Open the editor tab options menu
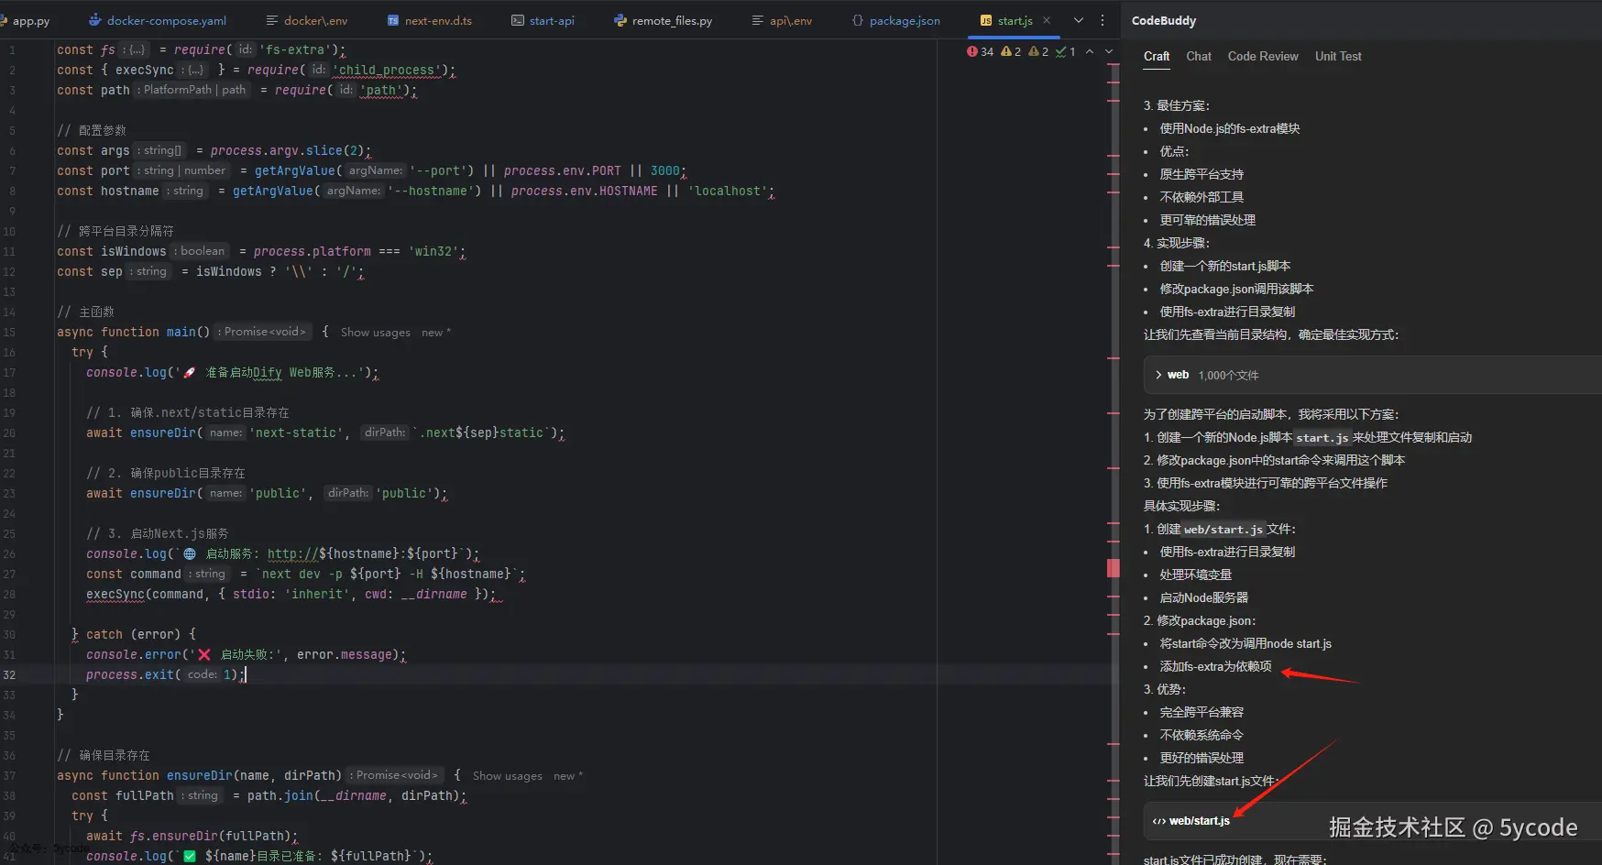Viewport: 1602px width, 865px height. (1103, 20)
